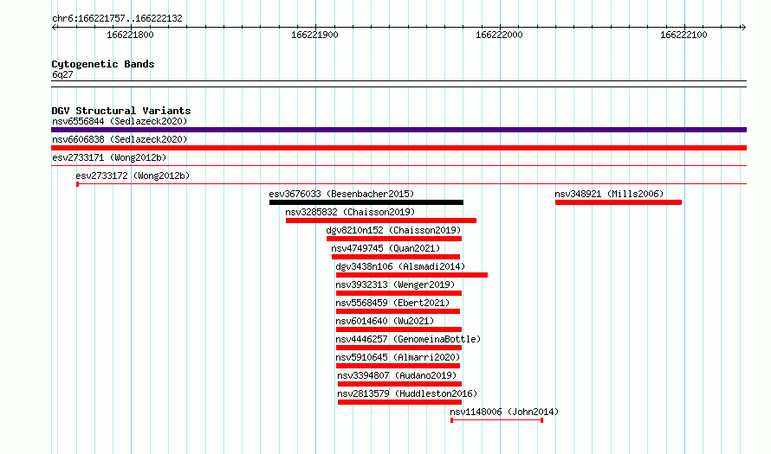The image size is (771, 454).
Task: Select the nsv3285832 red bar
Action: pos(381,221)
